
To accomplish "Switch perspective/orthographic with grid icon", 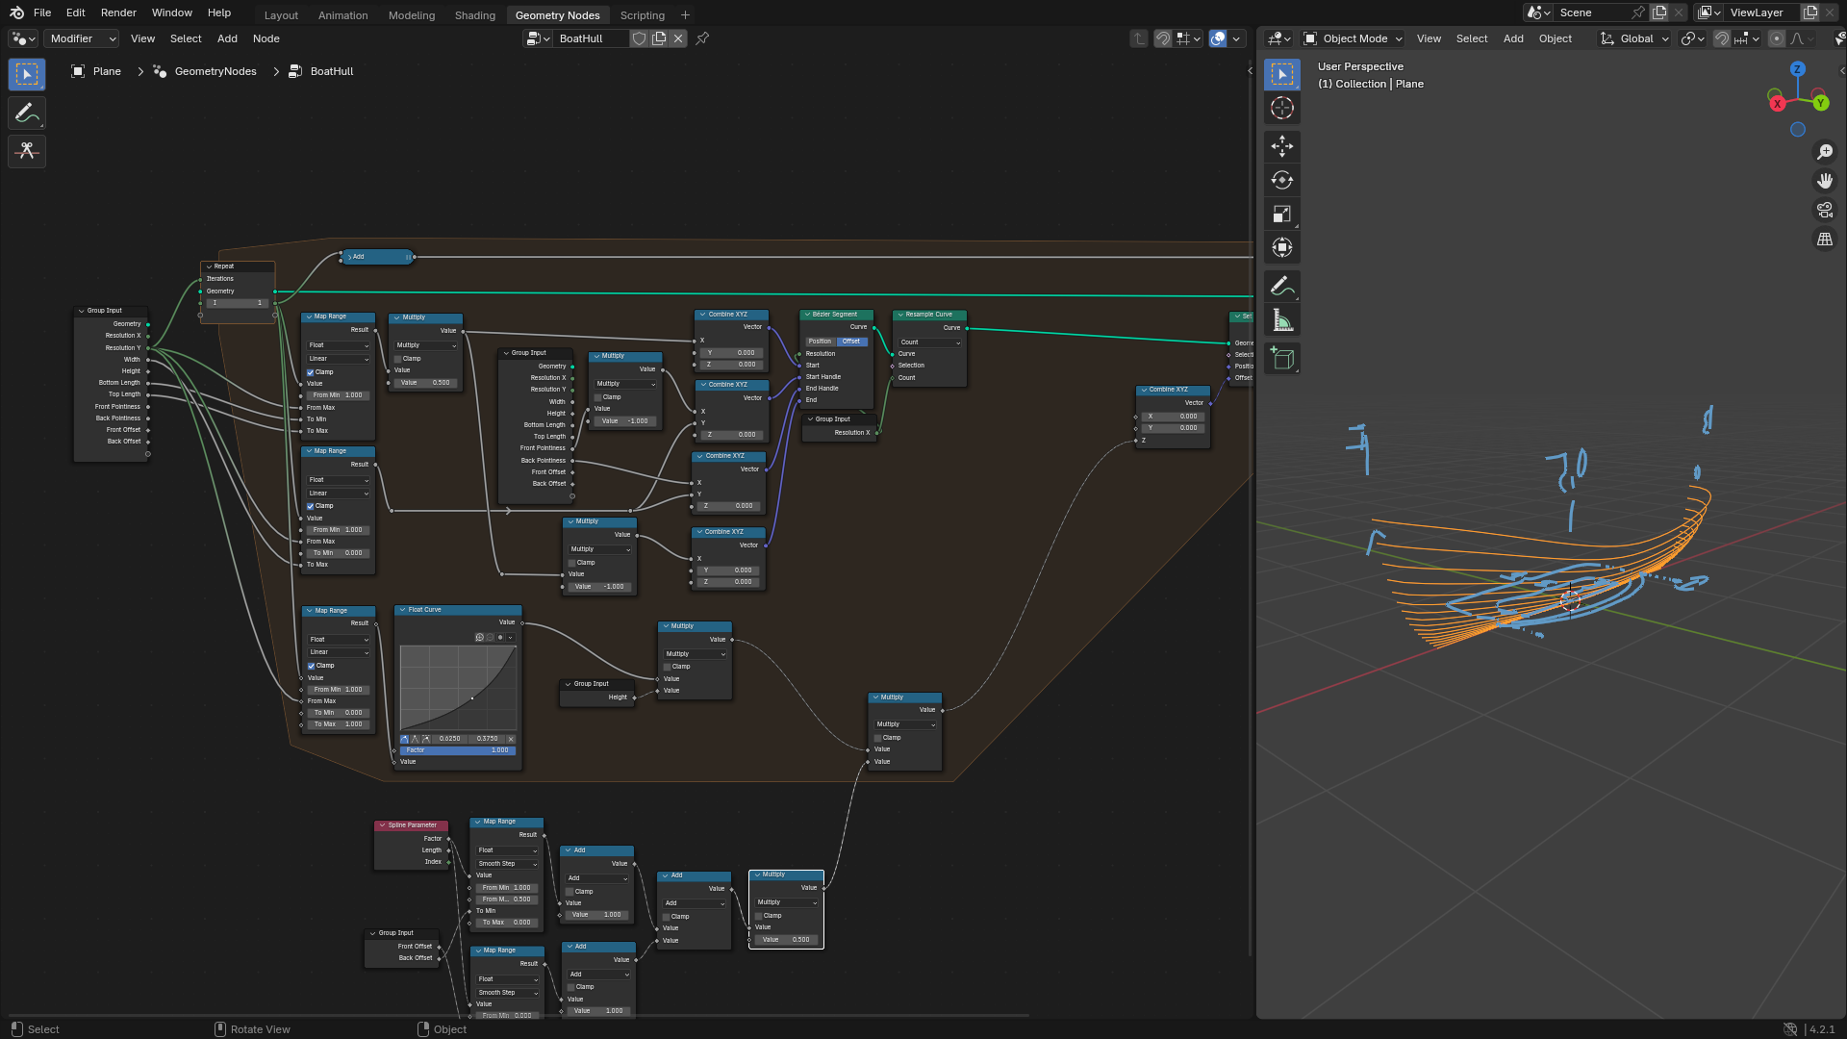I will 1824,239.
